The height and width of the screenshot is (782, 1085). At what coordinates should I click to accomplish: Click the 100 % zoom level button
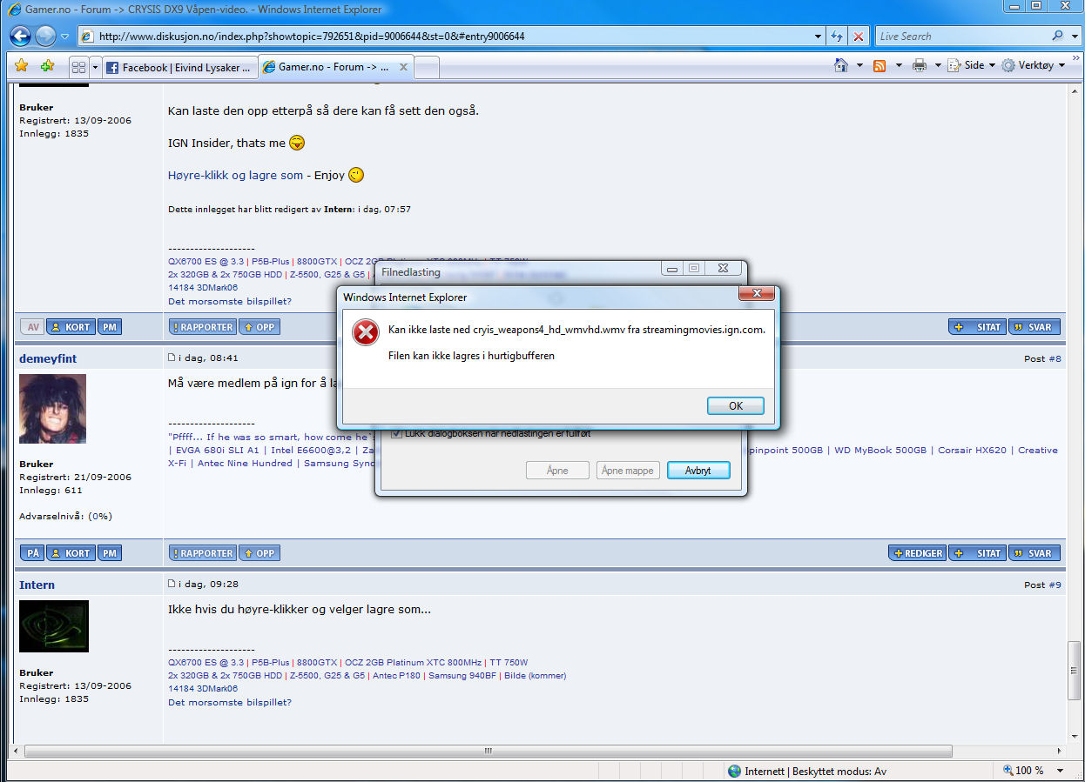pyautogui.click(x=1022, y=771)
